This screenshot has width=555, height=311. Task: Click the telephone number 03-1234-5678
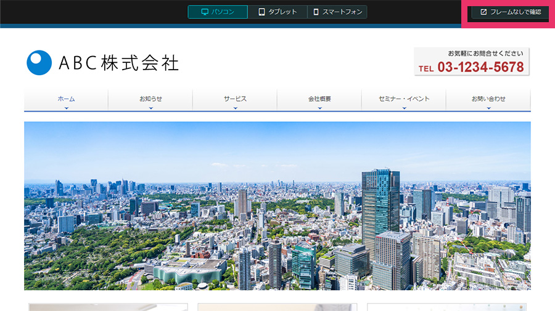[x=480, y=67]
